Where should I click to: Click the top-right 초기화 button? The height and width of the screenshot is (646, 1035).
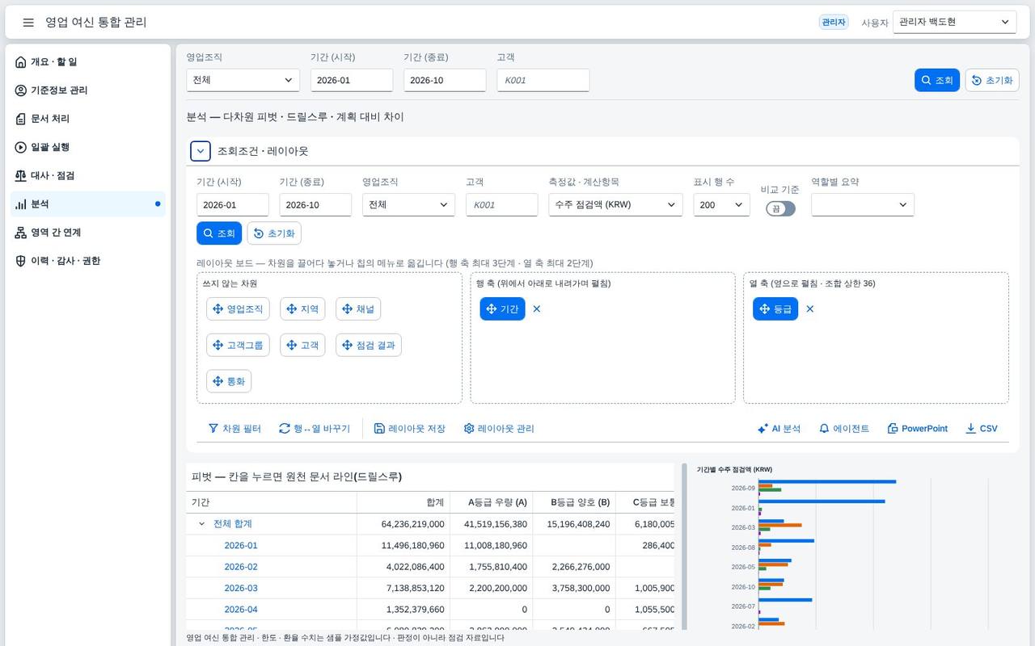[992, 80]
